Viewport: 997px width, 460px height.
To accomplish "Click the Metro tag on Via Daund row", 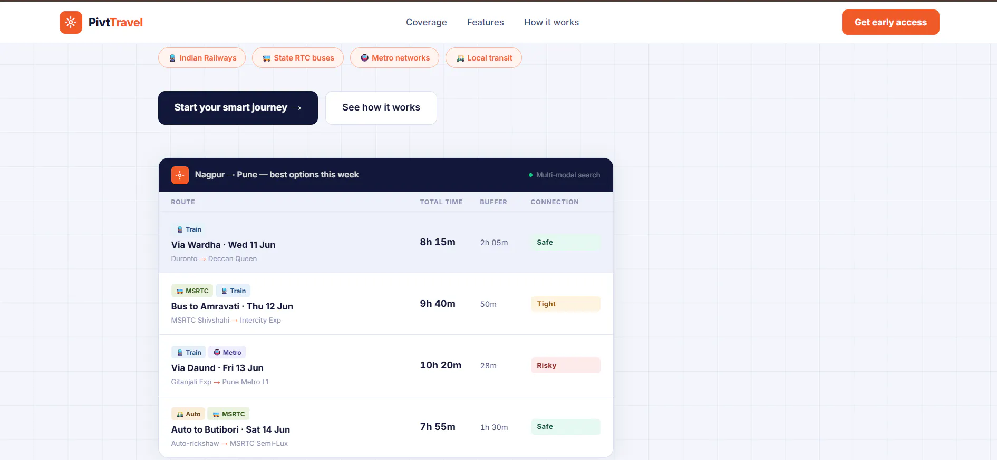I will click(x=227, y=353).
